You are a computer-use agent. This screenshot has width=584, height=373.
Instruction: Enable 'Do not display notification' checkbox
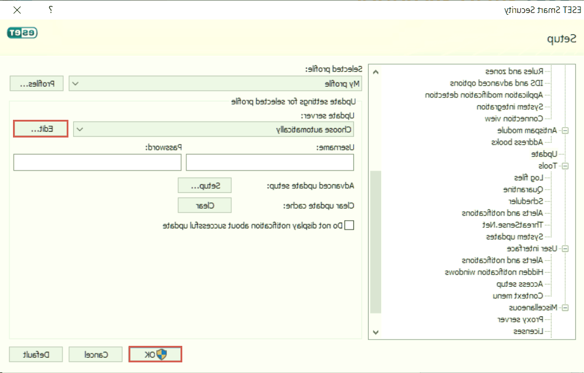(349, 225)
